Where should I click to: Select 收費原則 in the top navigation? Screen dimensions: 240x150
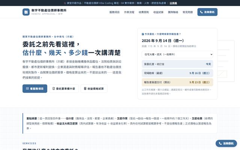pyautogui.click(x=144, y=12)
